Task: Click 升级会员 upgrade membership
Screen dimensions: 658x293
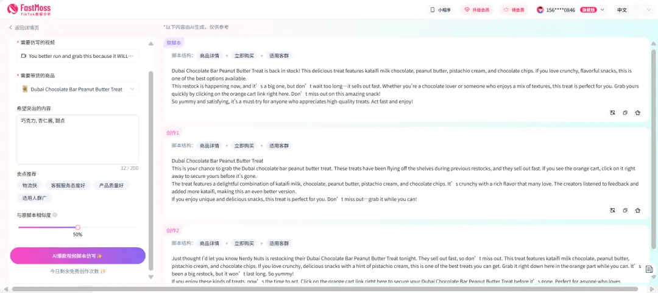Action: [x=476, y=10]
